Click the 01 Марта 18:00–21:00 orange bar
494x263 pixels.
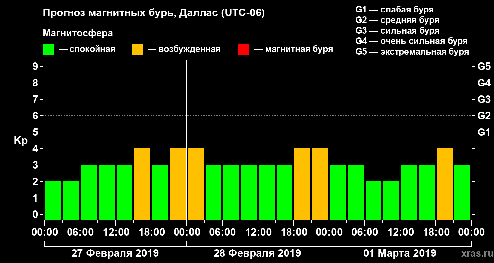tap(445, 184)
